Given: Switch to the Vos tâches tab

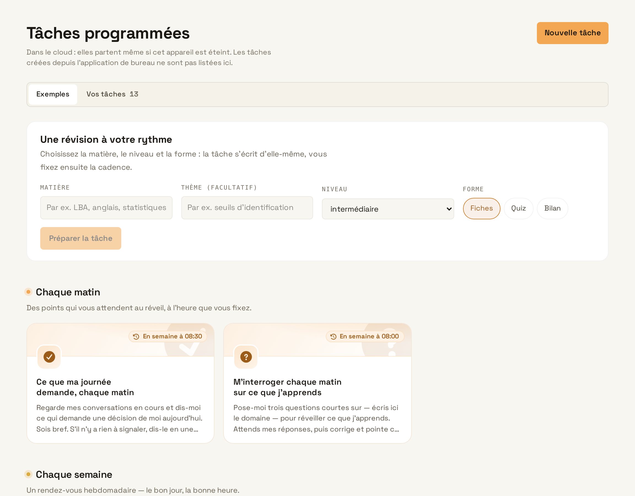Looking at the screenshot, I should [112, 94].
